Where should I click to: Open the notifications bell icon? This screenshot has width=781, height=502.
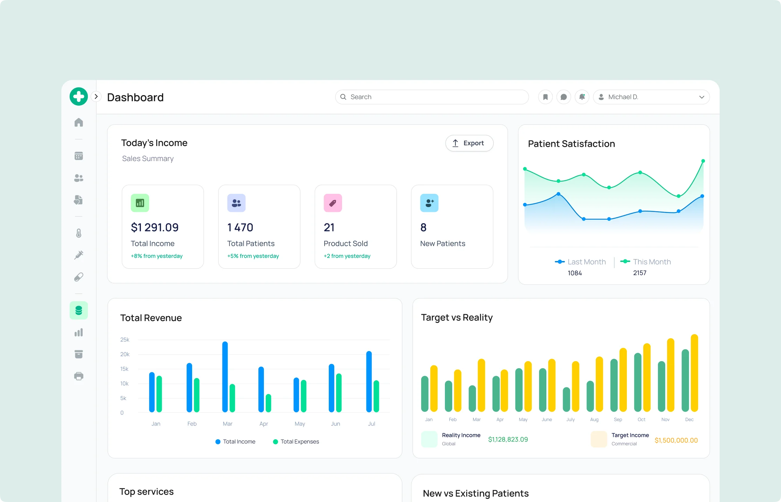(582, 97)
